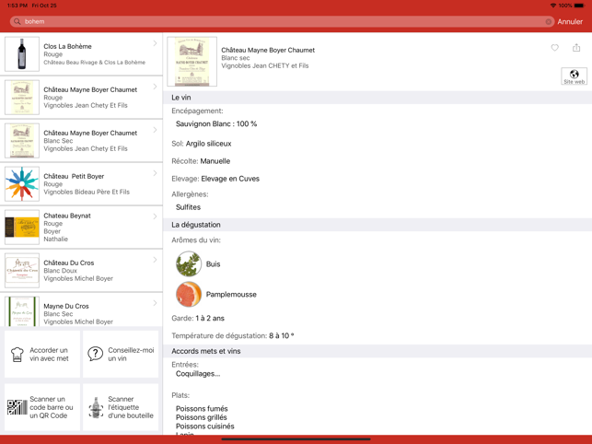Screen dimensions: 592x444
Task: Tap question mark bubble icon
Action: tap(95, 354)
